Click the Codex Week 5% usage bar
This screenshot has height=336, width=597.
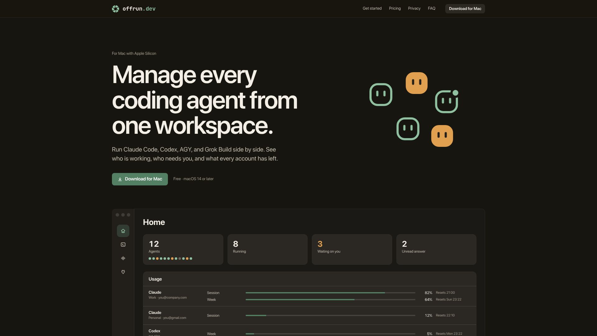(x=331, y=334)
